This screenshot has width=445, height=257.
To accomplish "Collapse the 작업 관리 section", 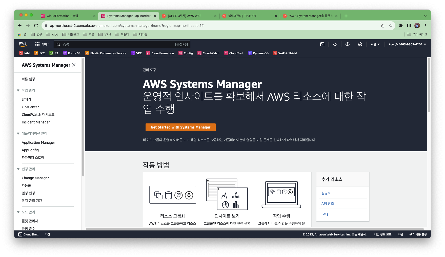I will [x=18, y=90].
